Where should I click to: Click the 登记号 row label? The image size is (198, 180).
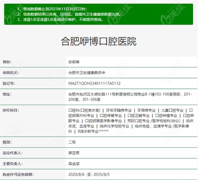pyautogui.click(x=9, y=83)
